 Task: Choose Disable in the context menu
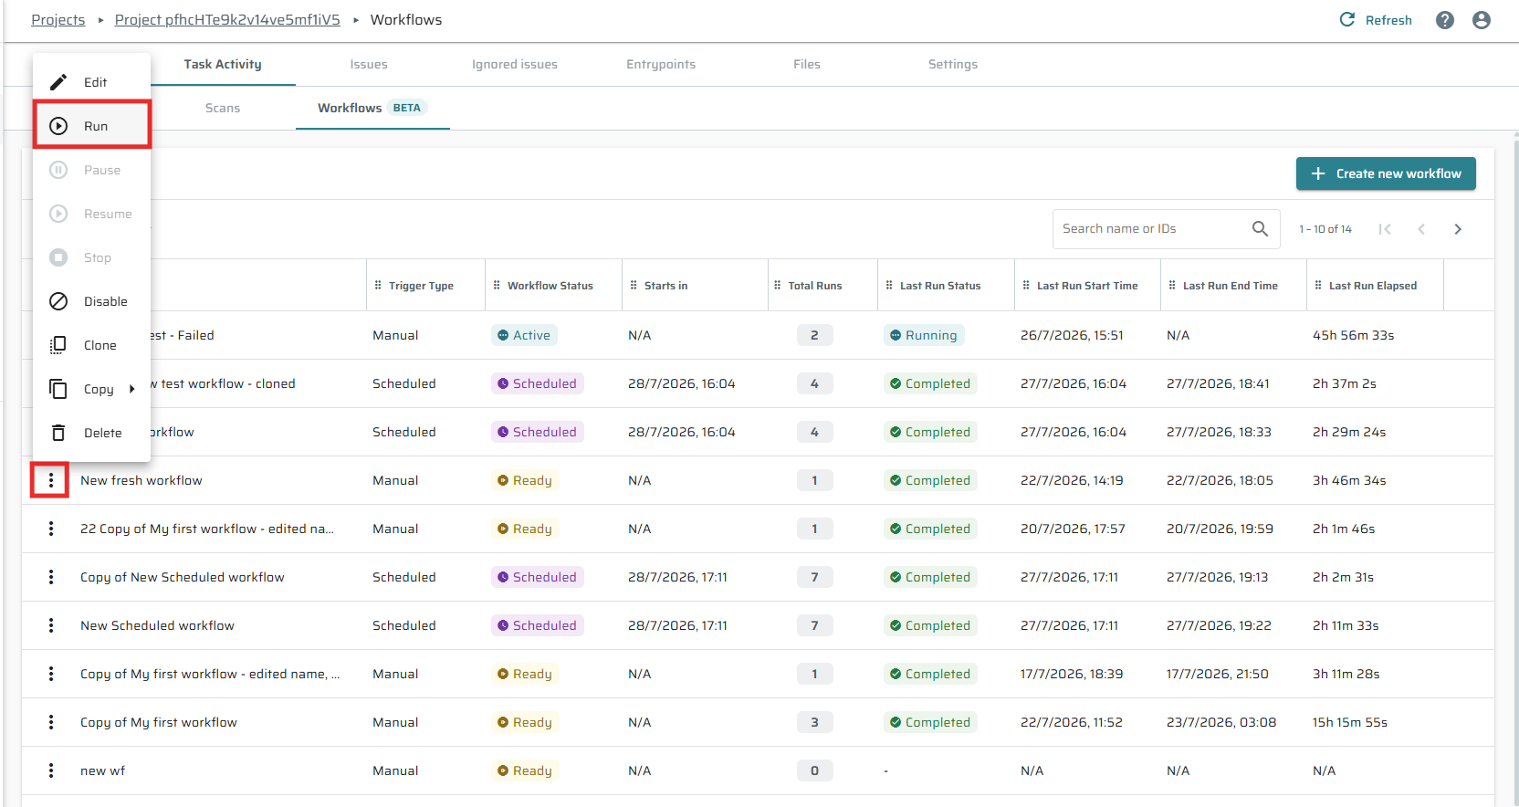click(x=91, y=301)
